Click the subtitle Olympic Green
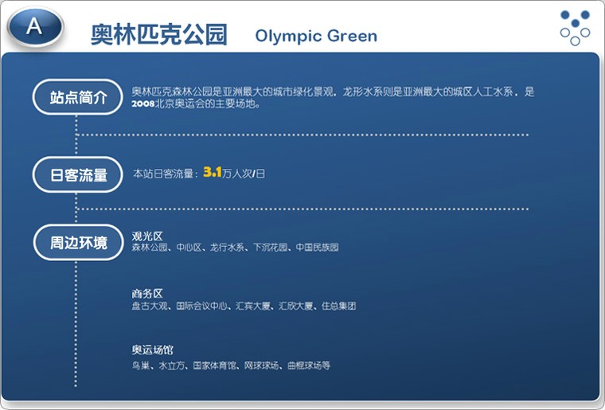This screenshot has width=605, height=410. [x=316, y=36]
